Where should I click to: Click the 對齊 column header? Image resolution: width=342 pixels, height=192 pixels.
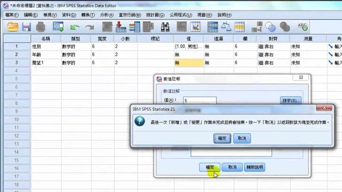click(274, 39)
